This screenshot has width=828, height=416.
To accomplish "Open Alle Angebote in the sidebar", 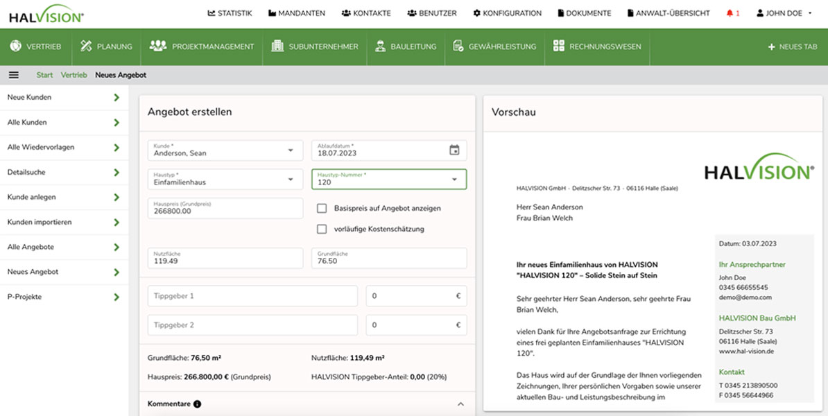I will coord(64,247).
